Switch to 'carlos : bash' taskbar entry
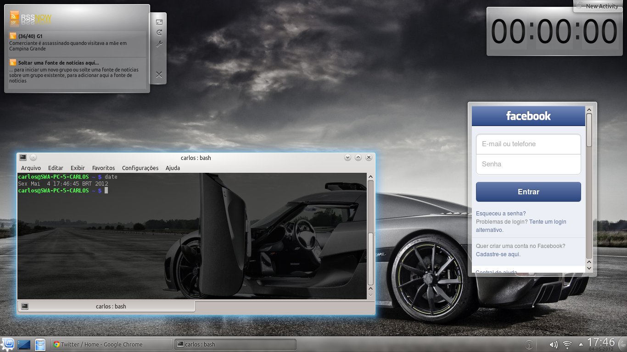The image size is (627, 352). pos(235,344)
